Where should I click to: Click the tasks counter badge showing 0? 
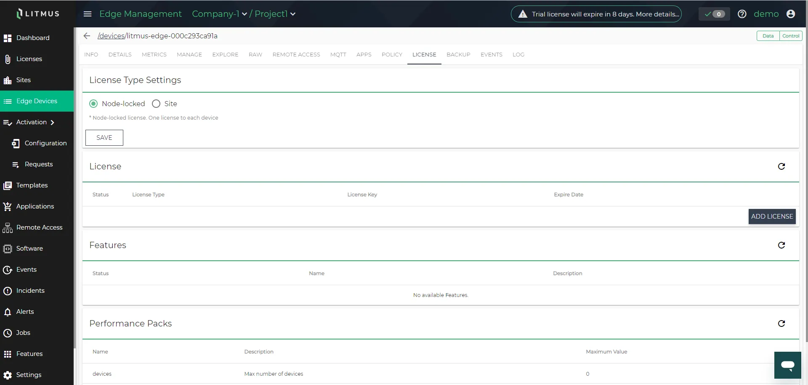tap(715, 14)
